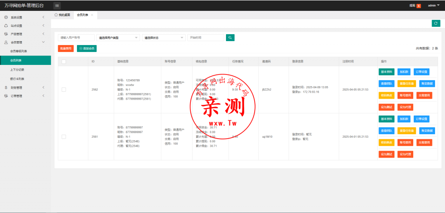Tick the checkbox for member row 2561
Image resolution: width=445 pixels, height=213 pixels.
point(64,137)
